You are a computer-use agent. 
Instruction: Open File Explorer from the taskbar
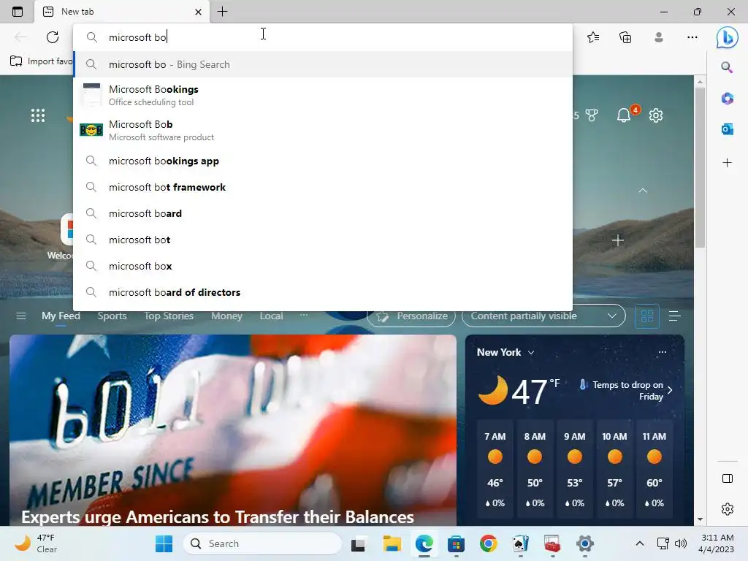pos(392,543)
